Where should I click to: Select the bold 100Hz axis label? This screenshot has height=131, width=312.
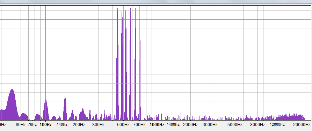click(46, 125)
